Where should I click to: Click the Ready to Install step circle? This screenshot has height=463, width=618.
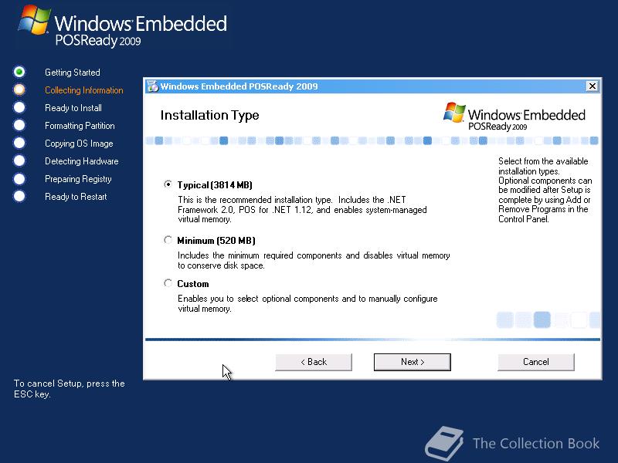pyautogui.click(x=19, y=107)
